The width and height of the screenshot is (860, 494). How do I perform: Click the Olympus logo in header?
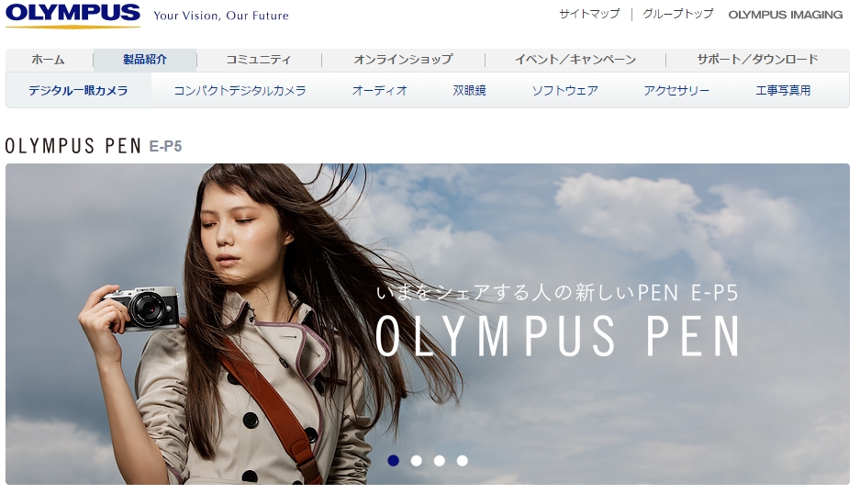point(73,15)
